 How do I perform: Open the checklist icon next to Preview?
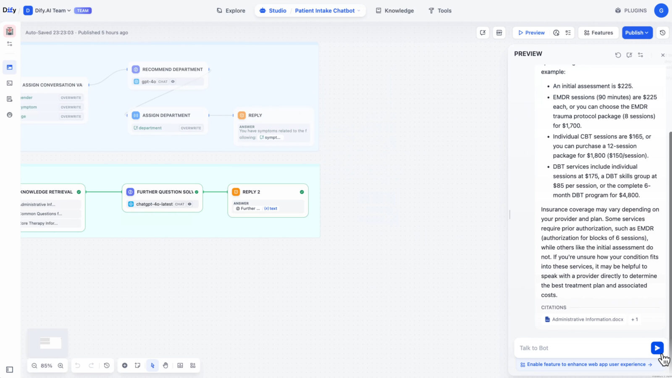tap(568, 33)
